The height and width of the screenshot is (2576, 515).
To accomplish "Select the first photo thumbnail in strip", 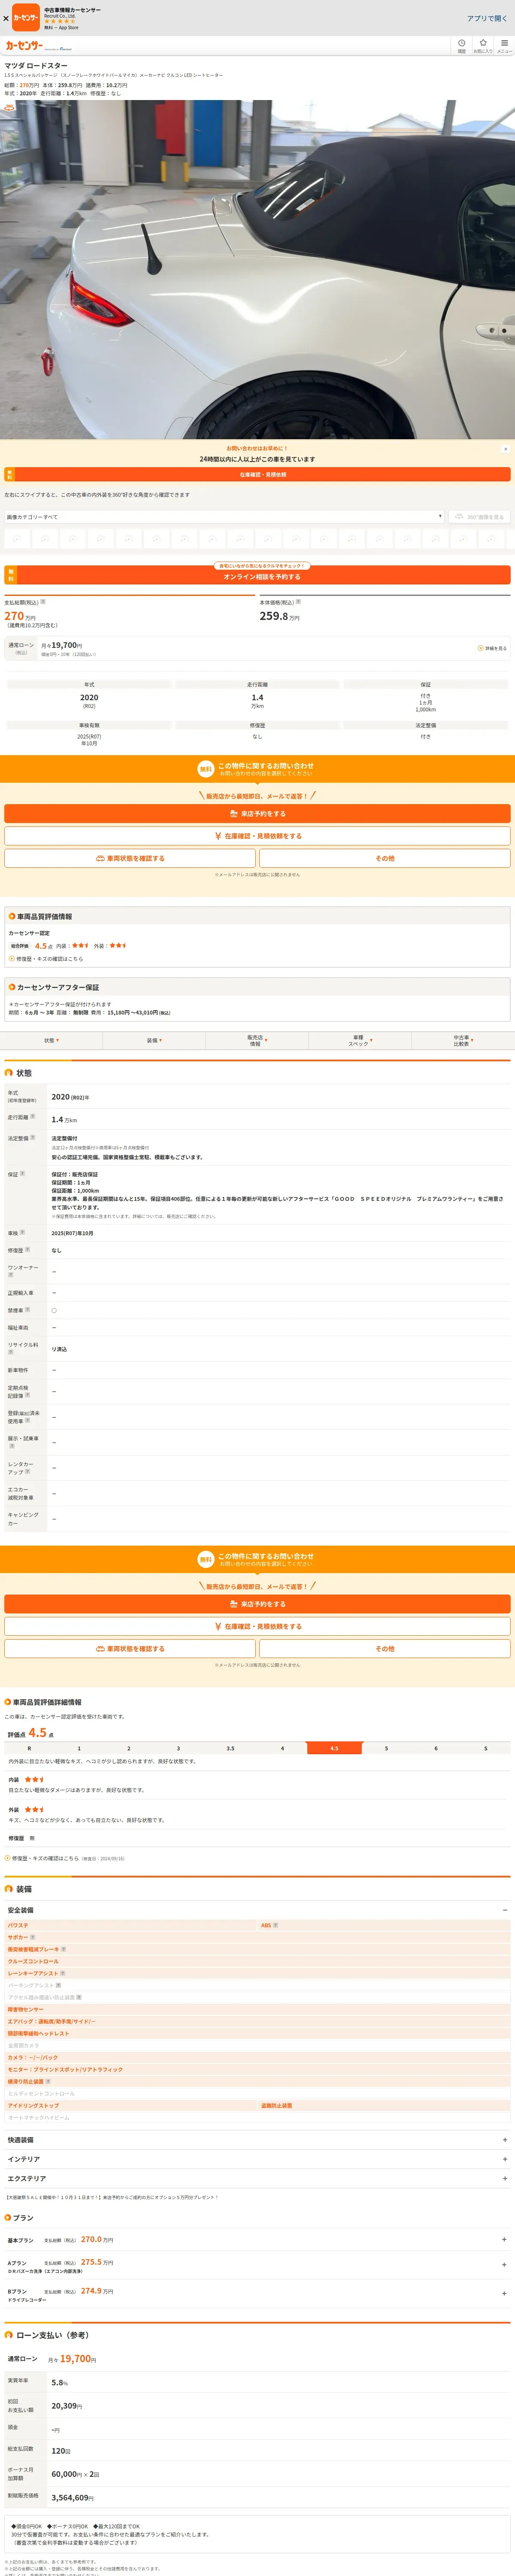I will [17, 538].
